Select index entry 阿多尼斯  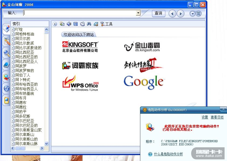[x=21, y=116]
